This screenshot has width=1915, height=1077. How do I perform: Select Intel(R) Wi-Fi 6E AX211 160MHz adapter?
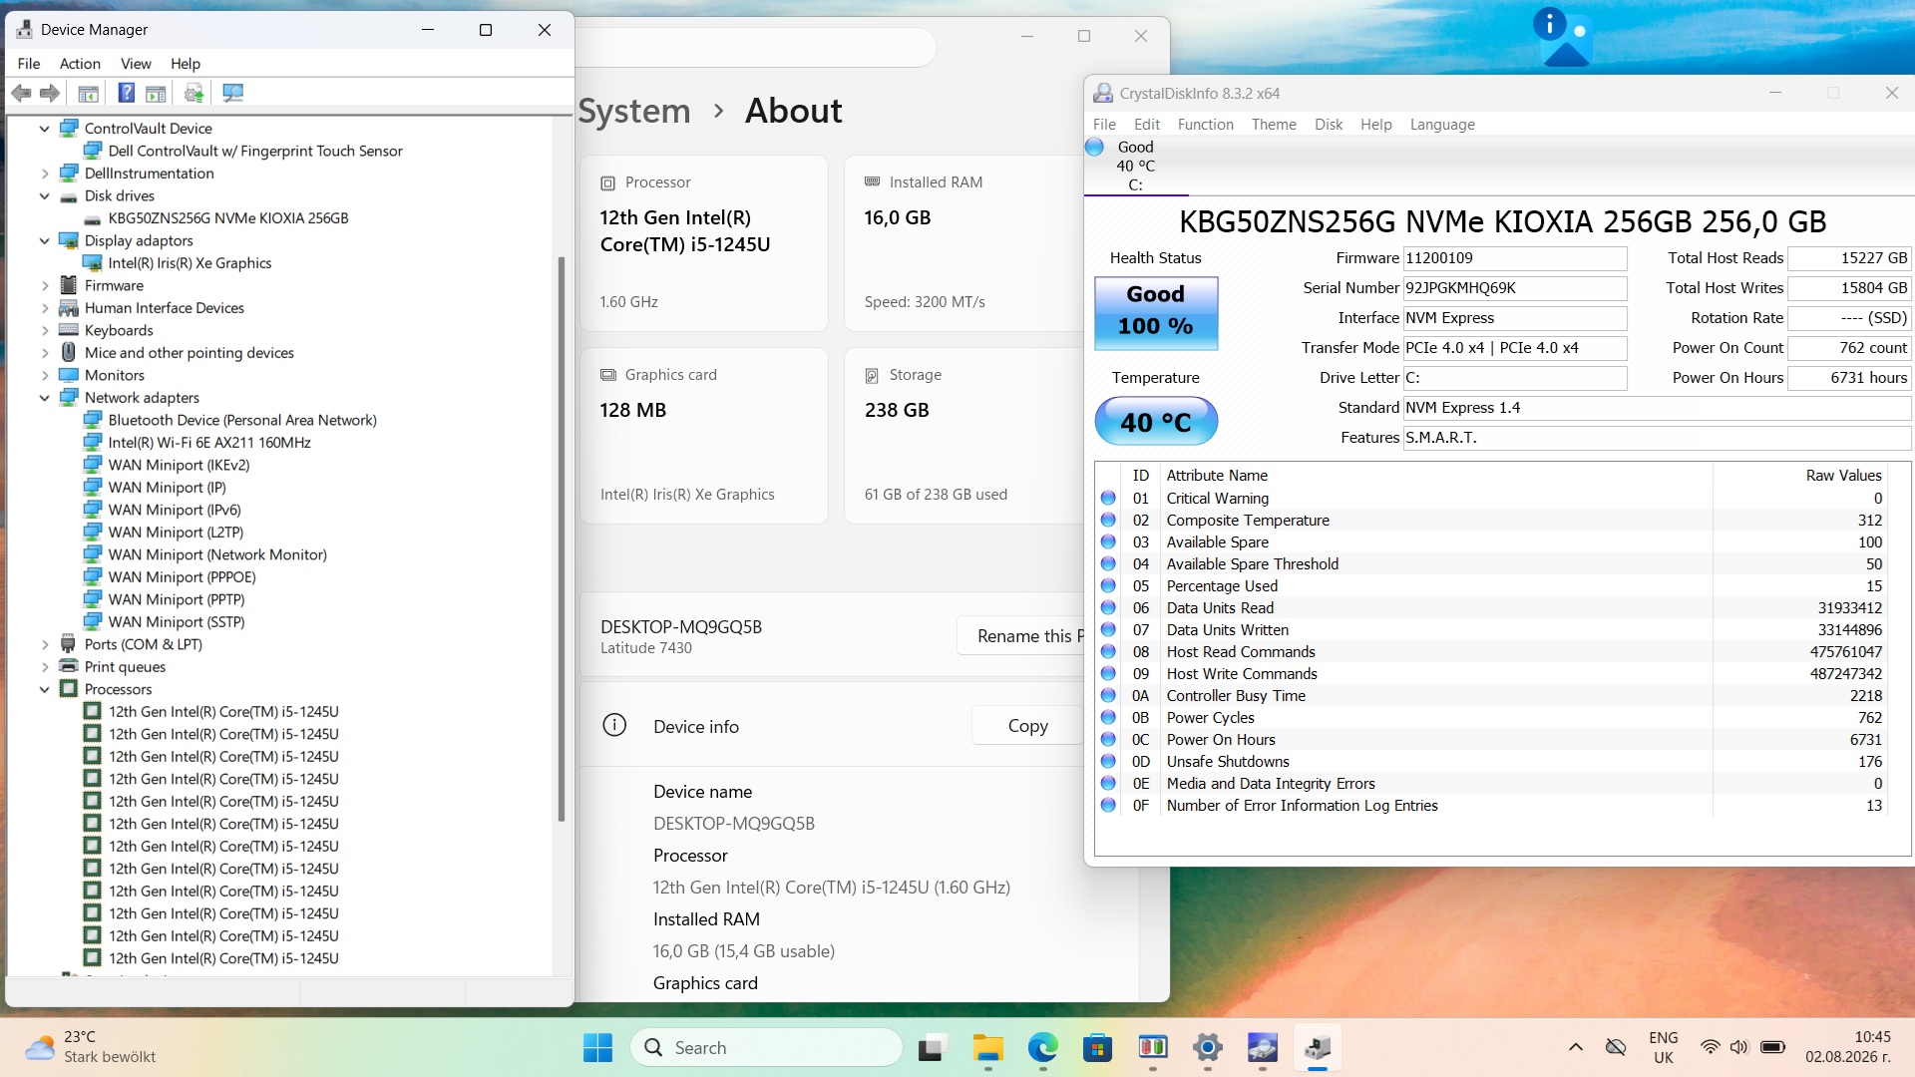tap(209, 443)
